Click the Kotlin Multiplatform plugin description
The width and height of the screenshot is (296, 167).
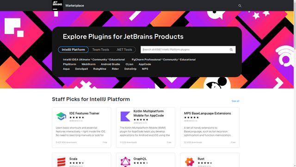point(145,131)
